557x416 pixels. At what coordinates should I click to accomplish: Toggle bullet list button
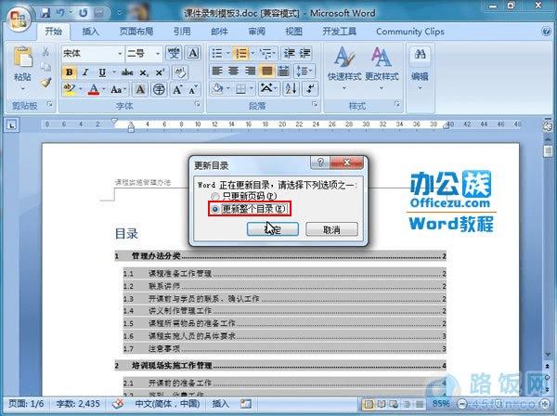[217, 53]
